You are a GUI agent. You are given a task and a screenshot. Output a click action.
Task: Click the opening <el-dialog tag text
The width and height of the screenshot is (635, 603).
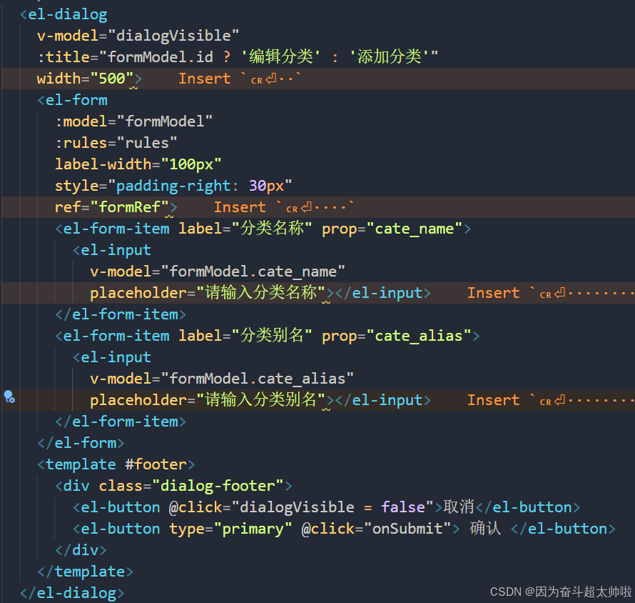[63, 14]
